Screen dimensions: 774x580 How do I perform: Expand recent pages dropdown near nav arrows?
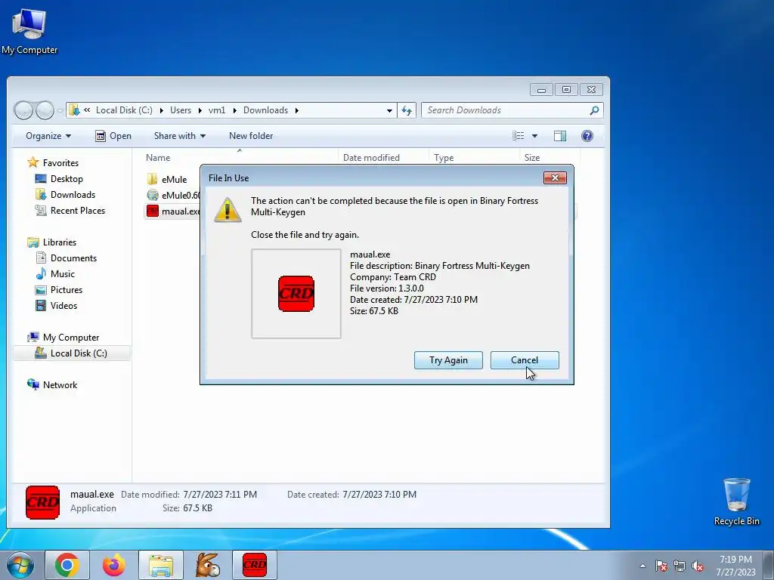click(x=60, y=111)
